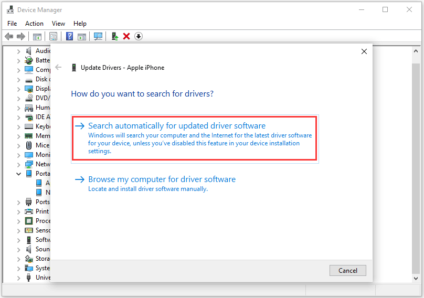
Task: Click the Human Interface Devices icon
Action: (x=29, y=108)
